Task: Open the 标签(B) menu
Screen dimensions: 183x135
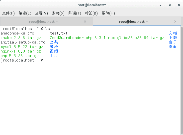Action: [x=91, y=13]
